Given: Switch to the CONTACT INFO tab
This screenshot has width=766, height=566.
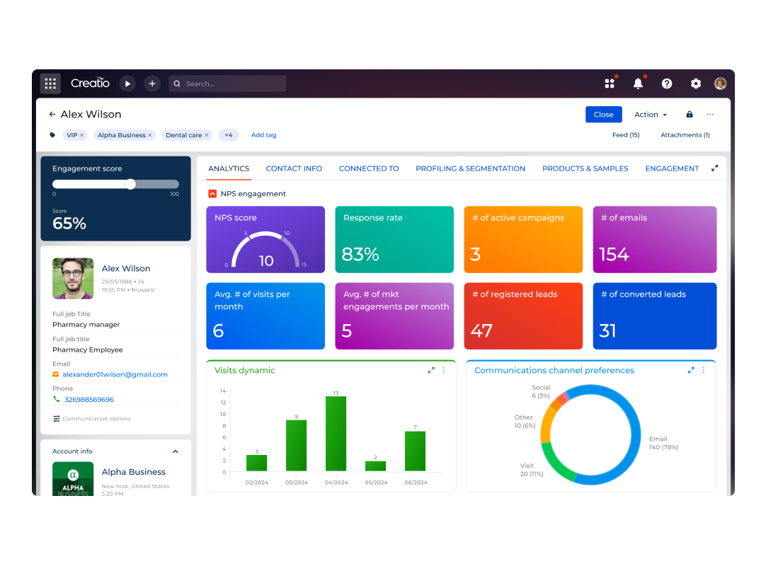Looking at the screenshot, I should tap(294, 168).
